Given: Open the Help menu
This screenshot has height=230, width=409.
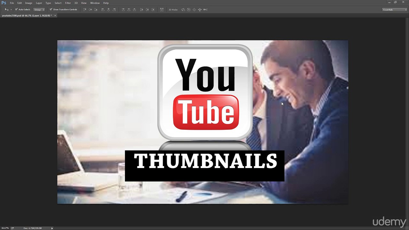Looking at the screenshot, I should pyautogui.click(x=106, y=3).
